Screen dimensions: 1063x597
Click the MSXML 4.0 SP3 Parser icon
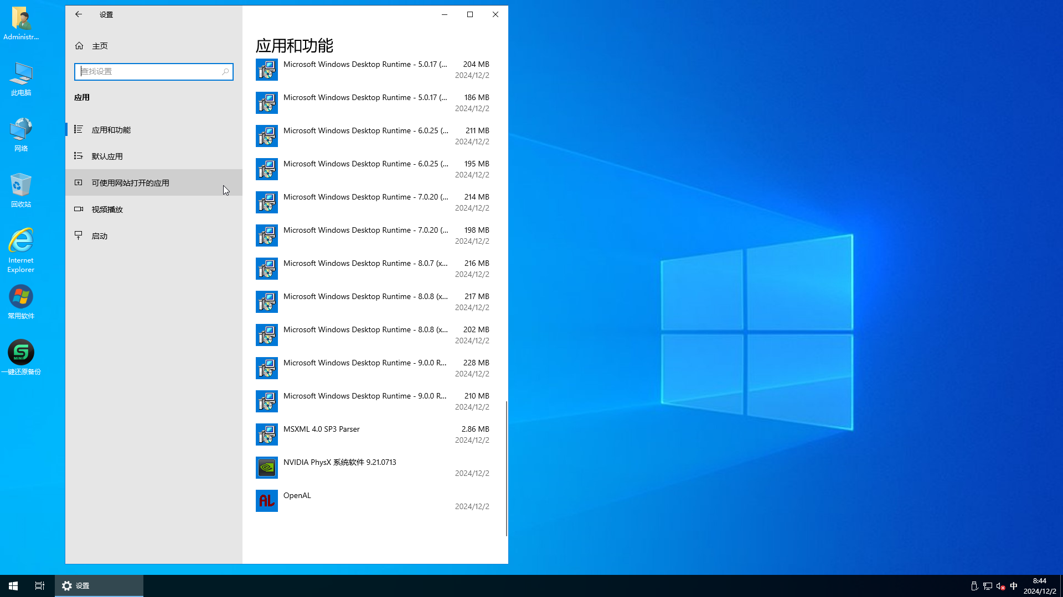(x=267, y=434)
